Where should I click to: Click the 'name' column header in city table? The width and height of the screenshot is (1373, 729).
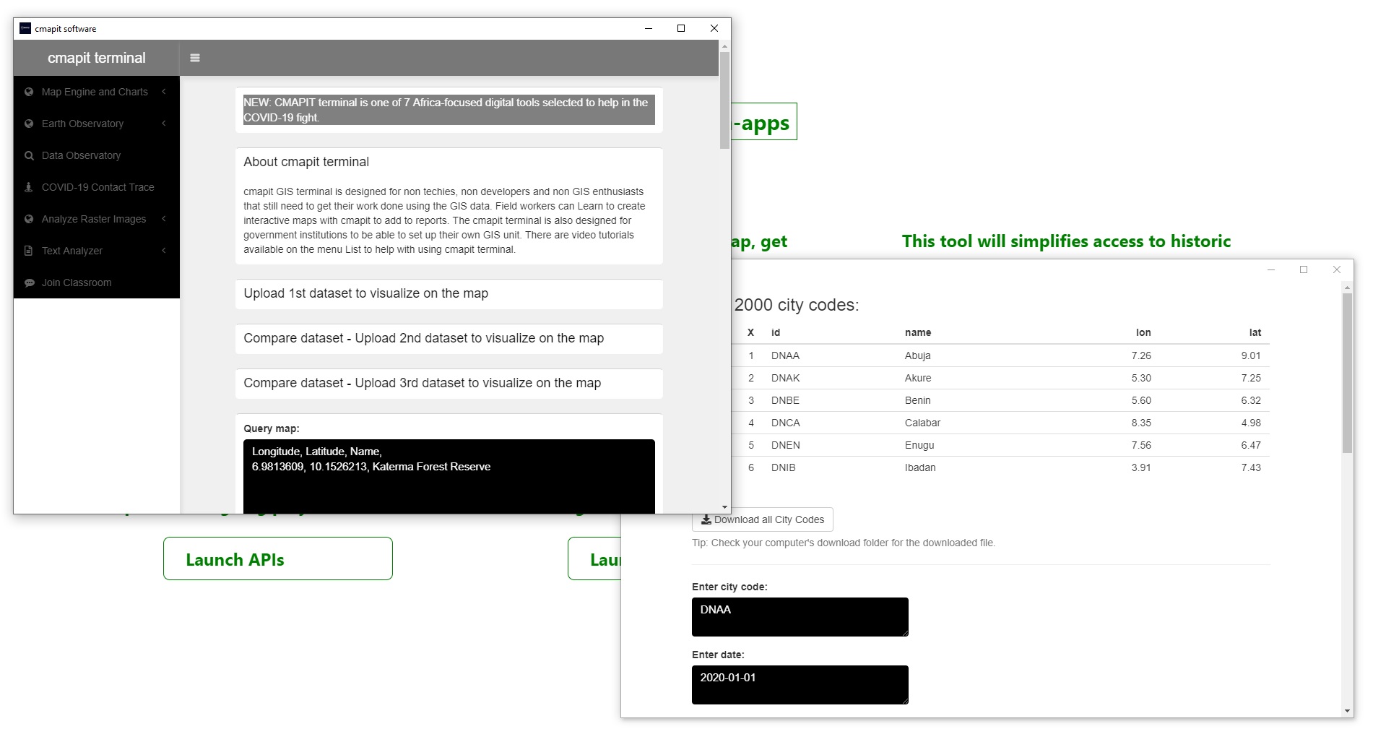[918, 332]
